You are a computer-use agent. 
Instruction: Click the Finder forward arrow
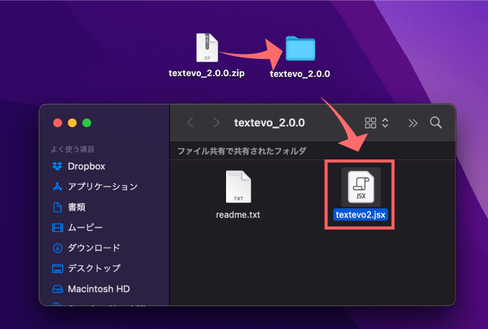(x=216, y=123)
